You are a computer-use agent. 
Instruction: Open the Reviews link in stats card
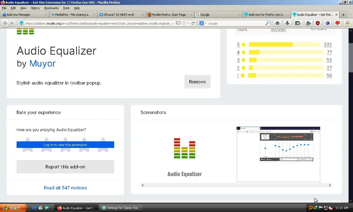[278, 30]
